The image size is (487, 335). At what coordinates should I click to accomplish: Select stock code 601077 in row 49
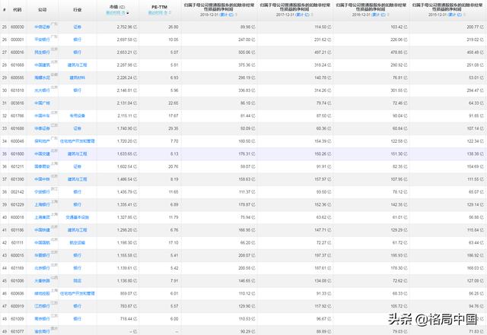tap(18, 332)
